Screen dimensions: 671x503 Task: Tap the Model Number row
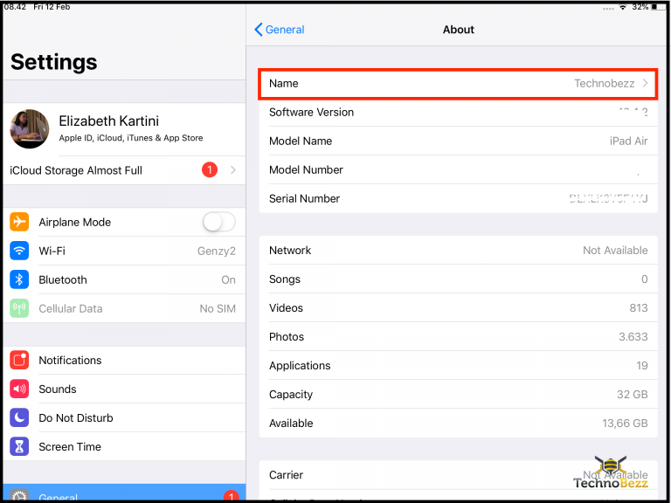pos(459,169)
